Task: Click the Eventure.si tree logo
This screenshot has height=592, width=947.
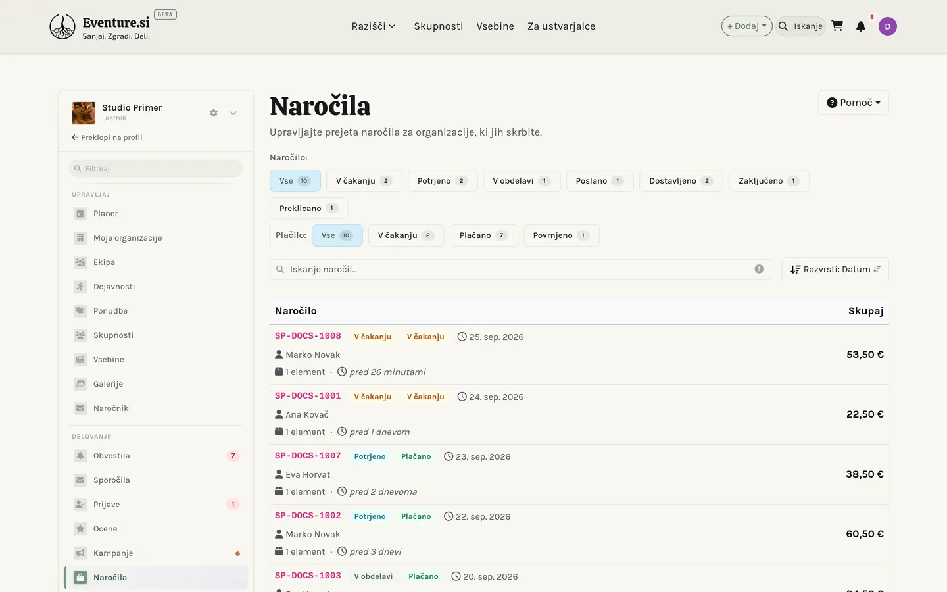Action: pos(62,27)
